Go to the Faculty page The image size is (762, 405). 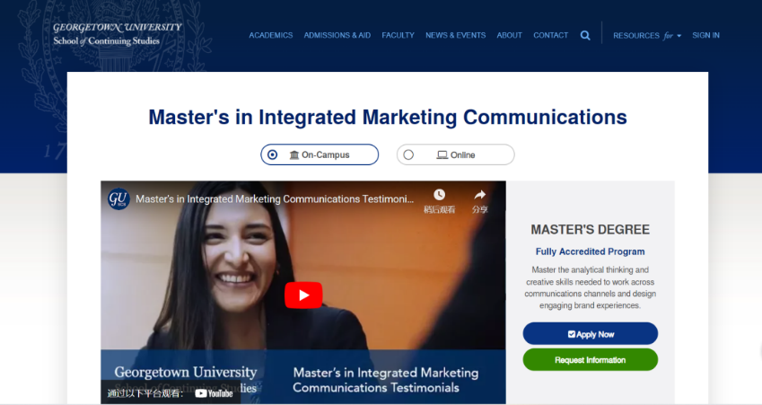pyautogui.click(x=398, y=36)
